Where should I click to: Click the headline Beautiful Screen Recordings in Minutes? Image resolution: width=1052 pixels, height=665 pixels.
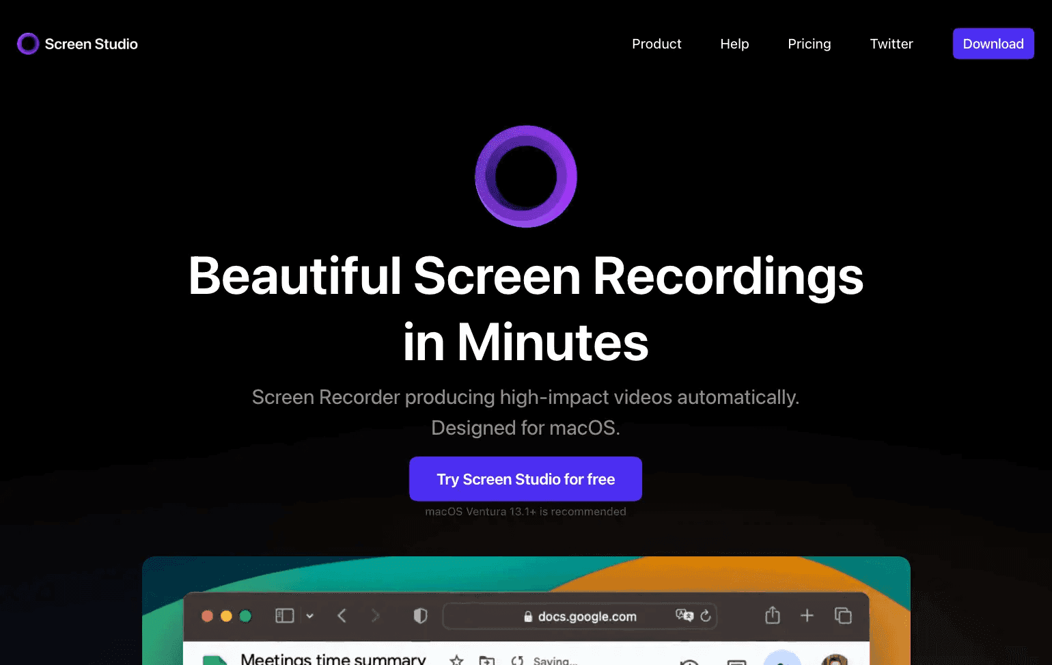point(526,308)
